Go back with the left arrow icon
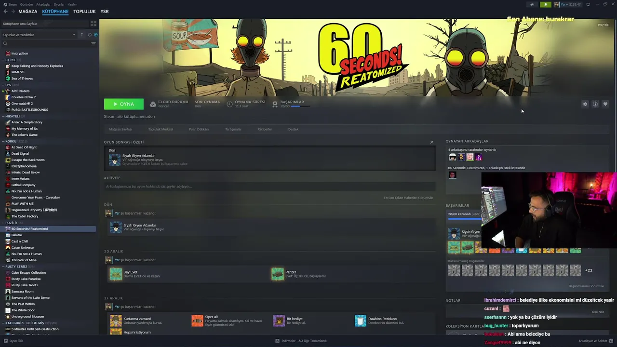The width and height of the screenshot is (617, 347). [x=6, y=12]
